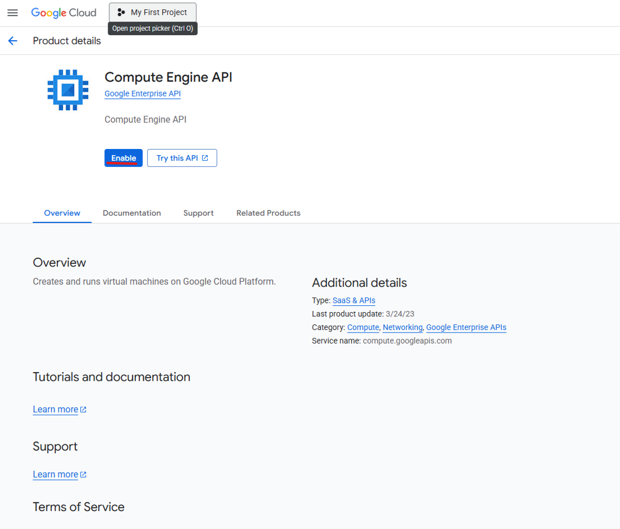Click the Google Cloud logo
The height and width of the screenshot is (529, 620).
[64, 12]
